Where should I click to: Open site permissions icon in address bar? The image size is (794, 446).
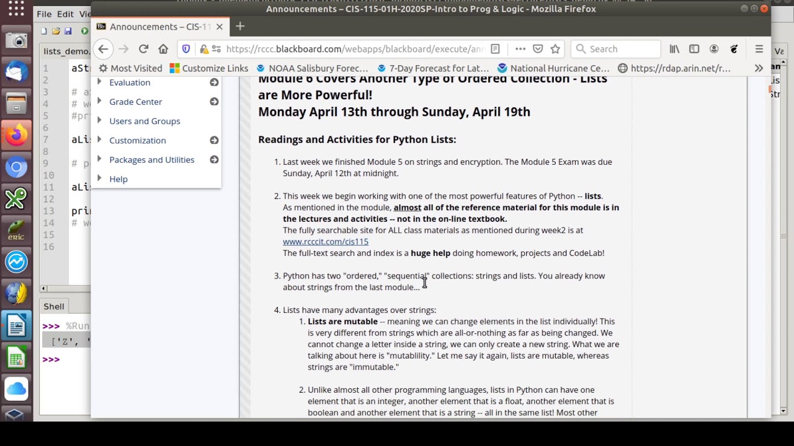coord(216,49)
